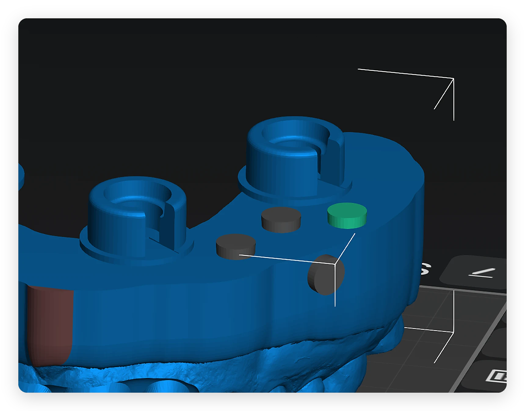Select the dark gray pad beside the green pad
Screen dimensions: 525x411
281,220
